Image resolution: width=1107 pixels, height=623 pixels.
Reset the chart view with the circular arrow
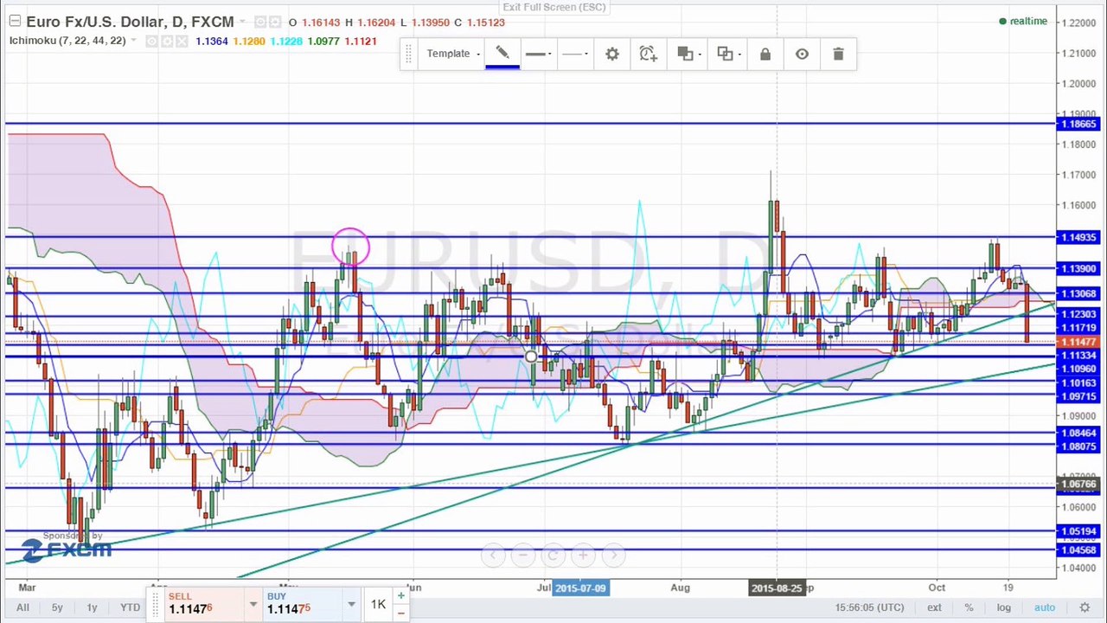tap(553, 556)
